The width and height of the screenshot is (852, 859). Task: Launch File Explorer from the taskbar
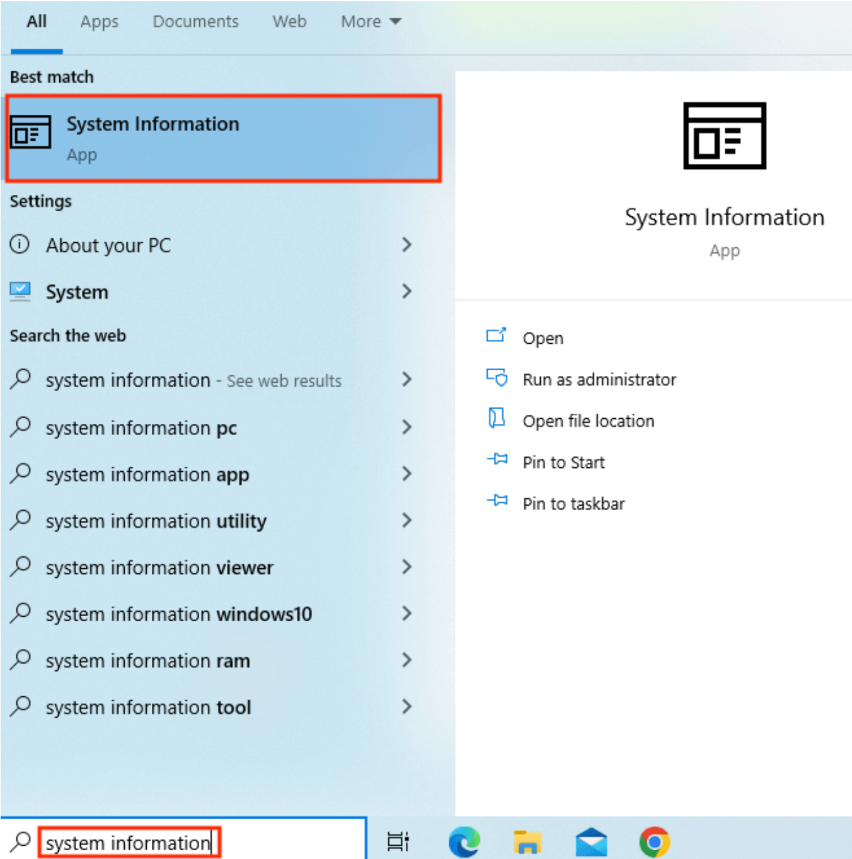[527, 842]
